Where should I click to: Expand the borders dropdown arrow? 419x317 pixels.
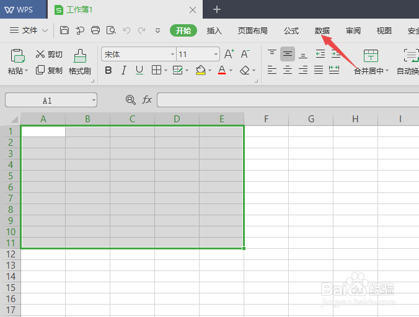click(165, 71)
